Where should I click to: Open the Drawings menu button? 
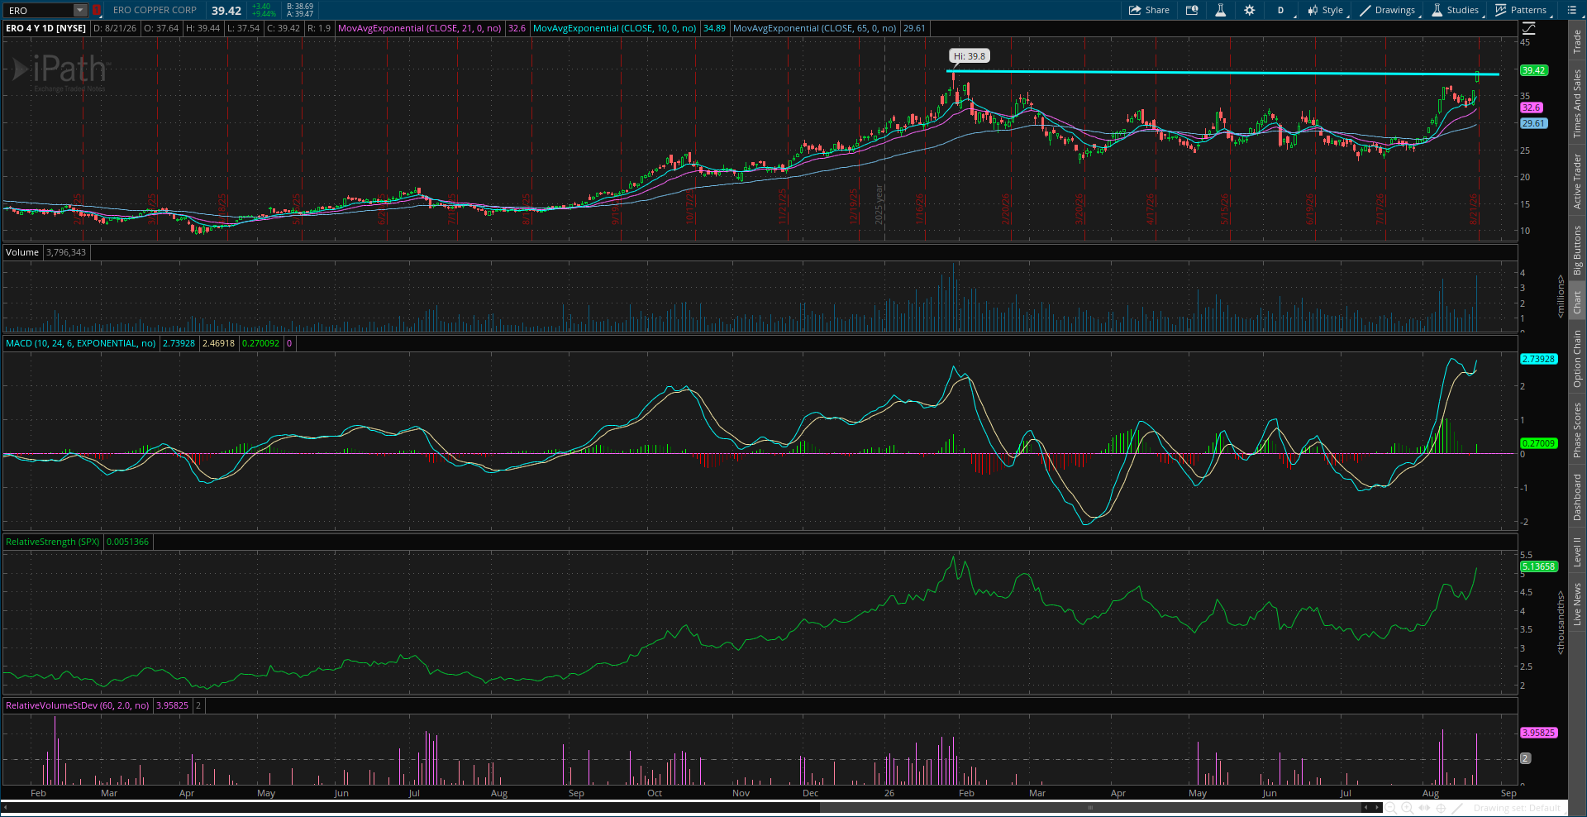1388,10
